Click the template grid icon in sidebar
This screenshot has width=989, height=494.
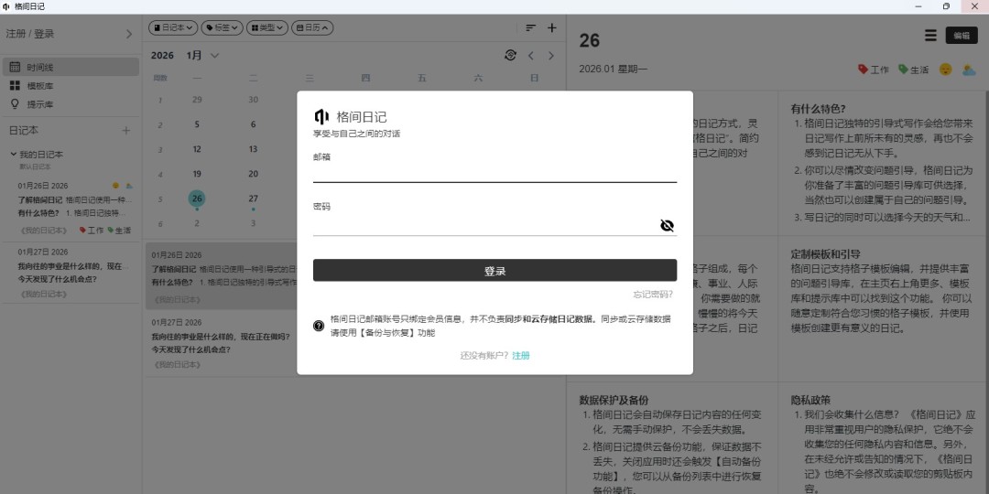tap(15, 86)
